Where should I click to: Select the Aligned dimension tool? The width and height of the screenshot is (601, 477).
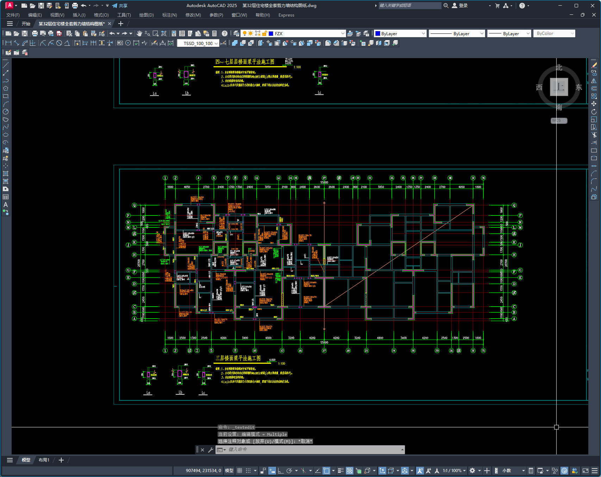click(x=17, y=43)
